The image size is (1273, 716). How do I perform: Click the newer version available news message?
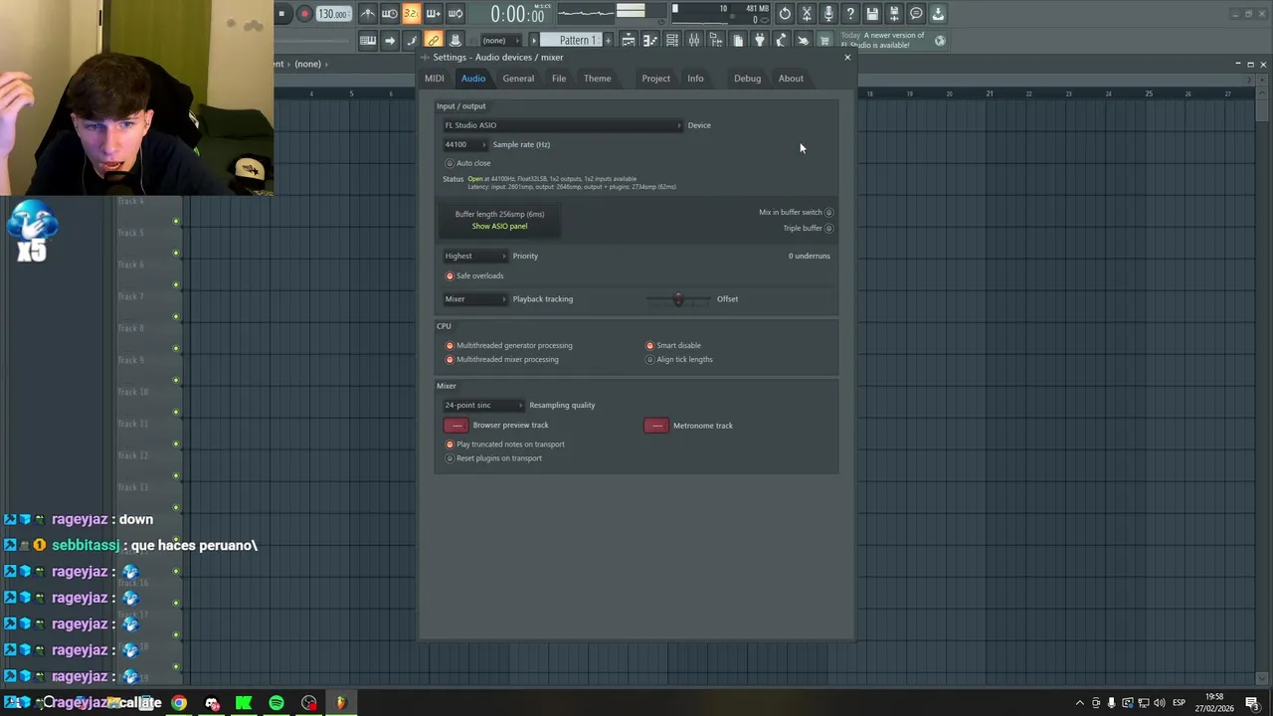coord(883,40)
